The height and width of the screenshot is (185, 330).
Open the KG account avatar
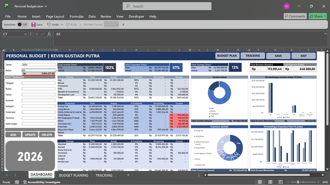[x=286, y=6]
